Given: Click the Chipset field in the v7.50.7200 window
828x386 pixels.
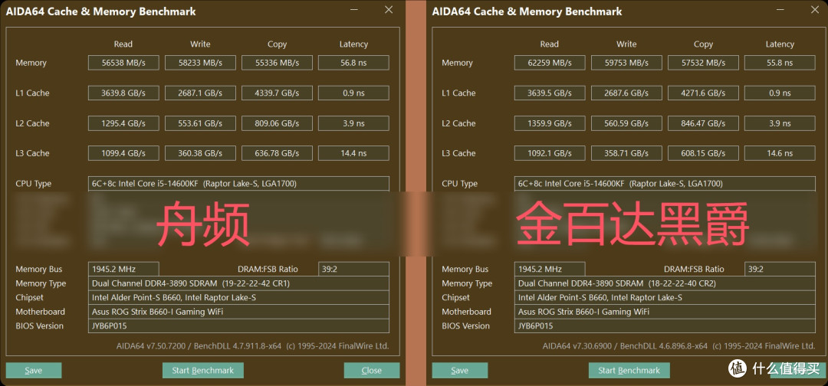Looking at the screenshot, I should (238, 297).
